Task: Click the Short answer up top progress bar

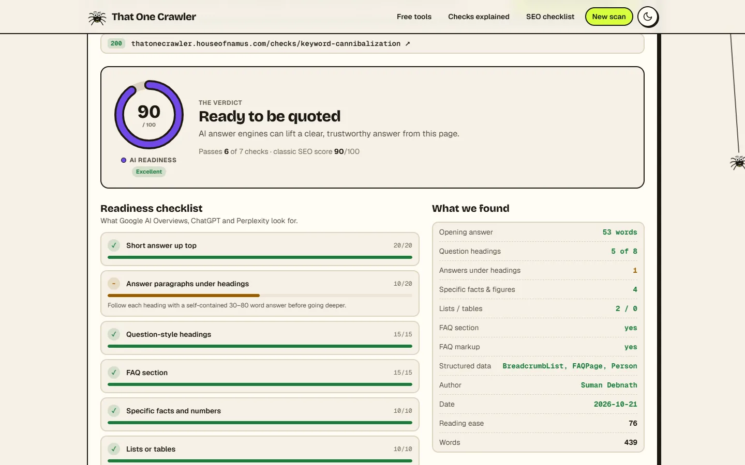Action: (260, 257)
